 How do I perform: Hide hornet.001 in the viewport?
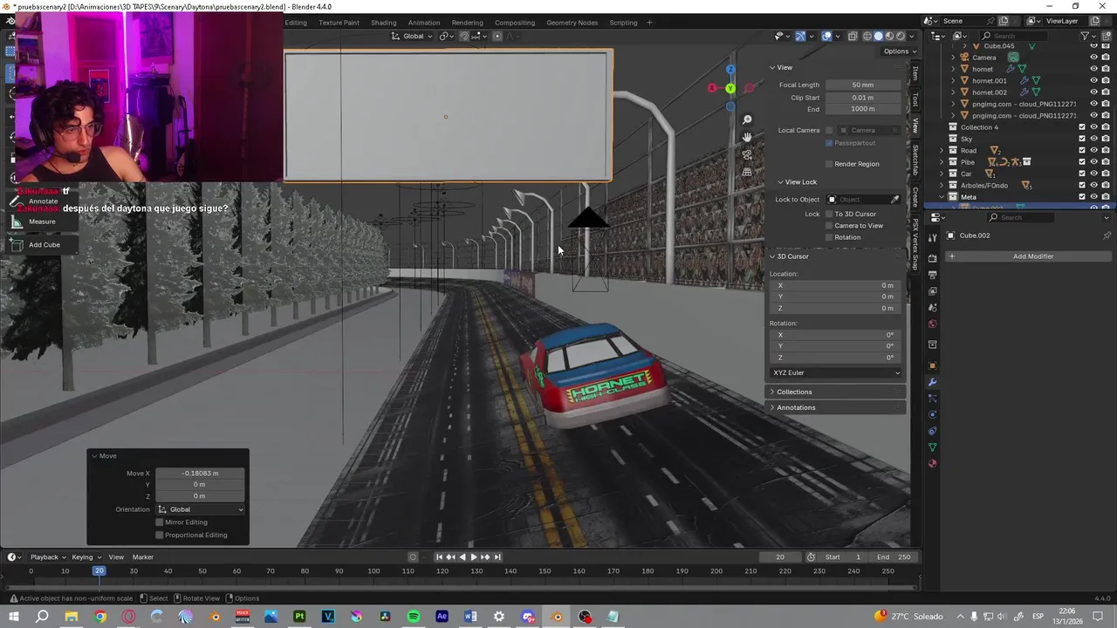click(x=1093, y=80)
